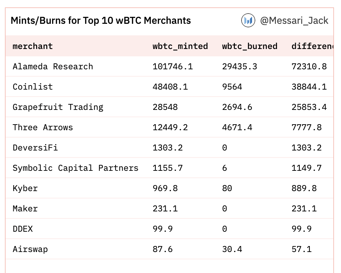The width and height of the screenshot is (341, 273).
Task: Click the Kyber minted value 969.8
Action: point(165,188)
